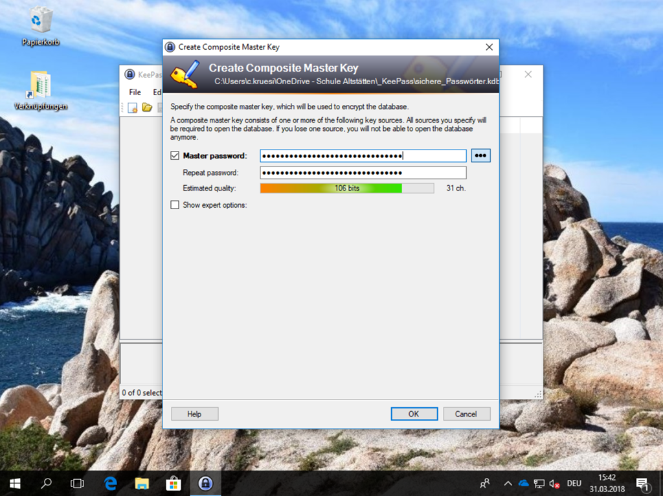Click the New database toolbar icon
Image resolution: width=663 pixels, height=496 pixels.
pos(133,107)
